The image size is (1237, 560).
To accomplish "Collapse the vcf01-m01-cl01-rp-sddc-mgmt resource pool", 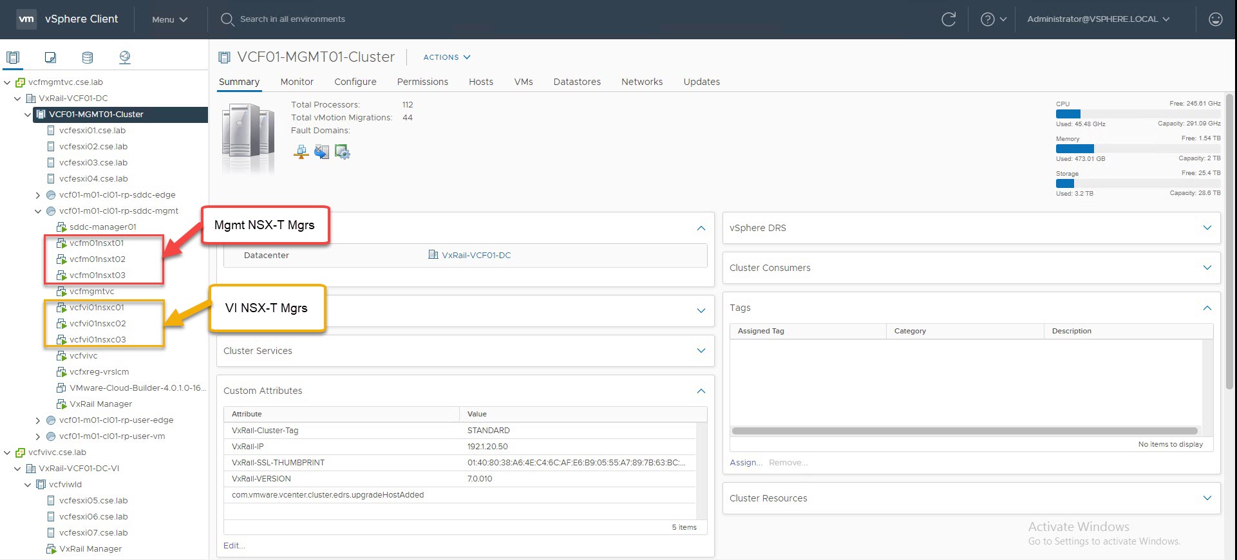I will pos(38,211).
